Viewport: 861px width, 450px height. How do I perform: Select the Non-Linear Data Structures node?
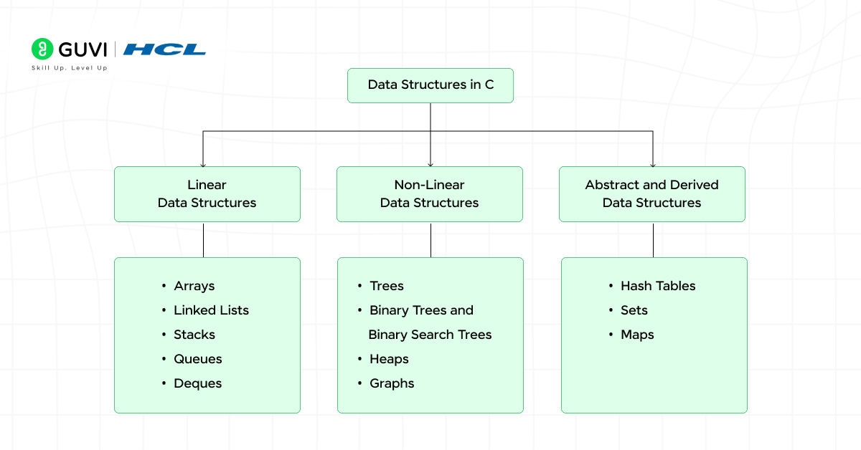(x=429, y=194)
